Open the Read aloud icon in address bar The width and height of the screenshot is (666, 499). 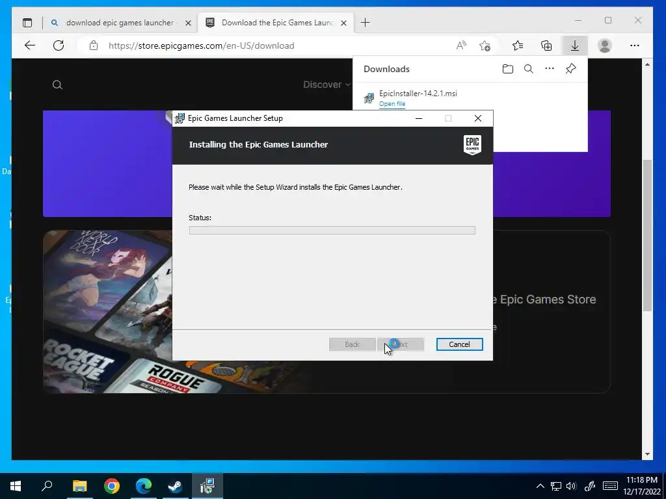tap(461, 45)
